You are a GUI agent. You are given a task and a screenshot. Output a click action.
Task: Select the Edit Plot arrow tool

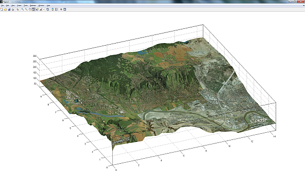click(18, 9)
